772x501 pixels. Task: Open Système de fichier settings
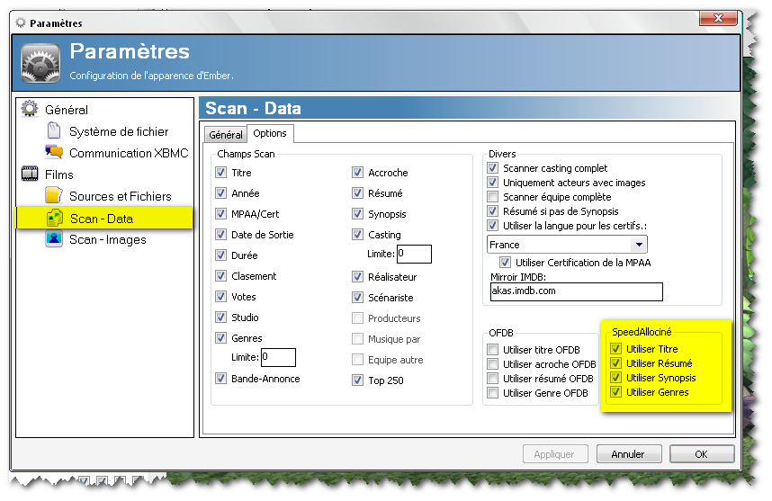pos(119,131)
